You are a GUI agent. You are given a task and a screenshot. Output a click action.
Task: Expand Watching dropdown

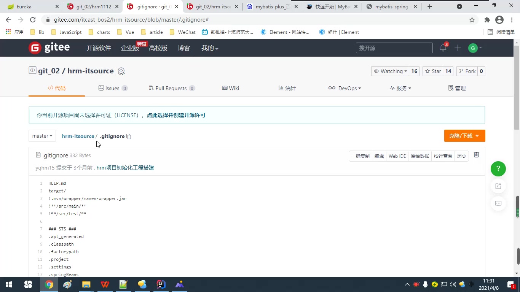[x=391, y=71]
